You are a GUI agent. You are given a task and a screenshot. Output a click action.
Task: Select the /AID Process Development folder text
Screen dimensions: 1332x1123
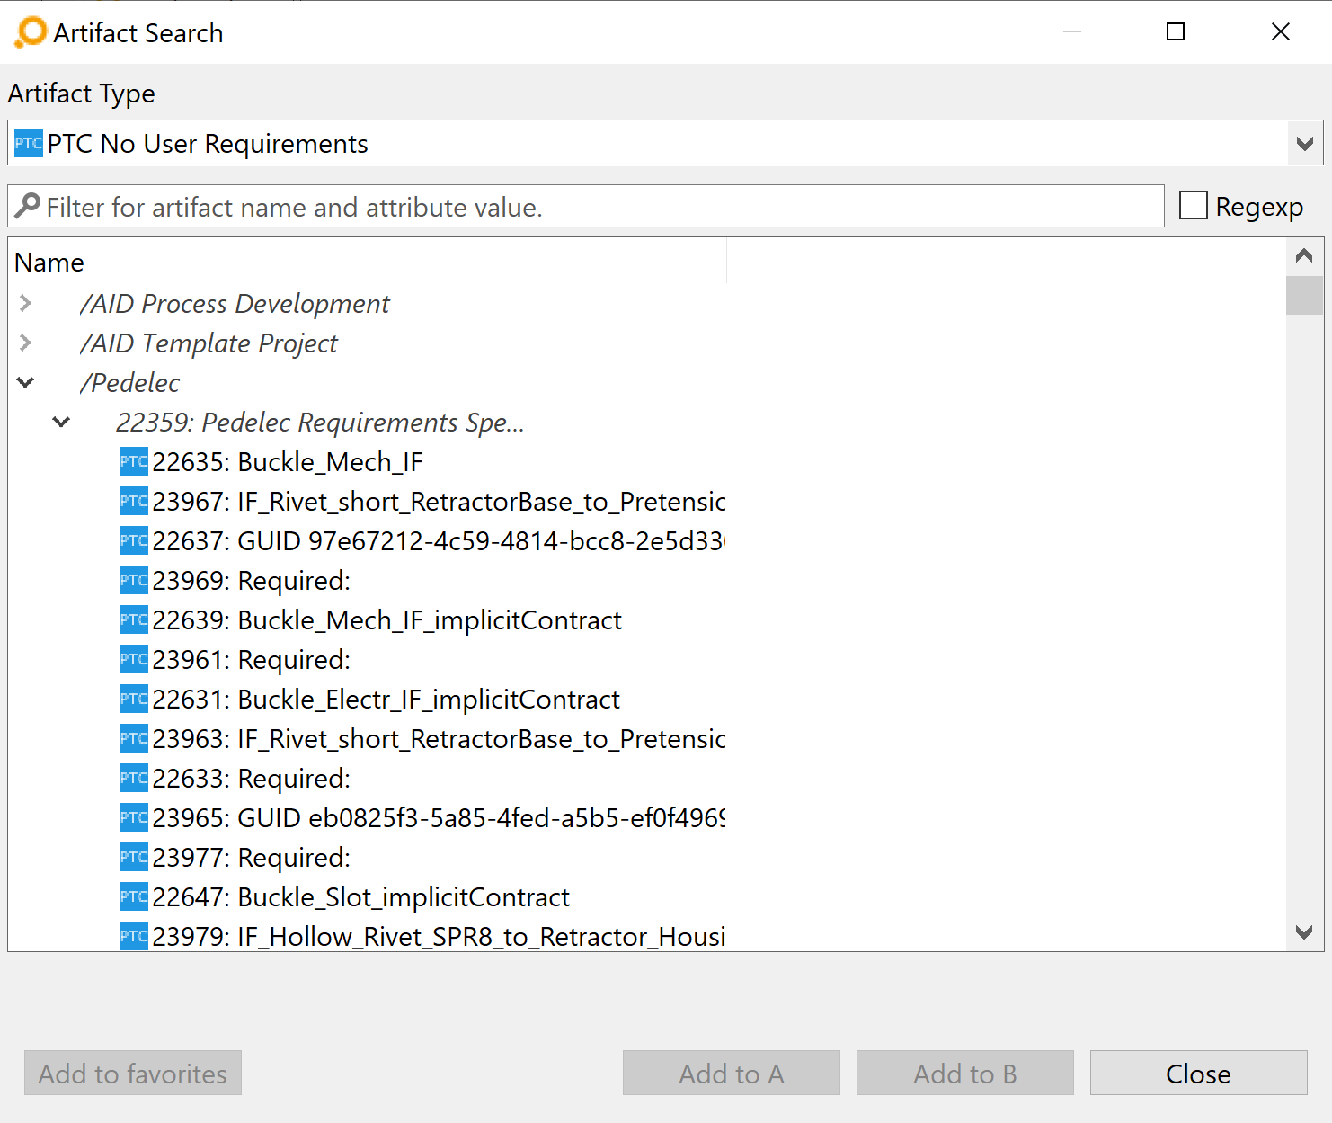tap(235, 303)
